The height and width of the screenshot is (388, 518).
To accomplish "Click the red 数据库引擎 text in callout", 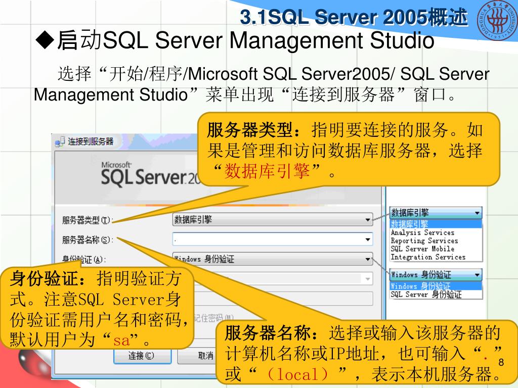I will [x=267, y=171].
